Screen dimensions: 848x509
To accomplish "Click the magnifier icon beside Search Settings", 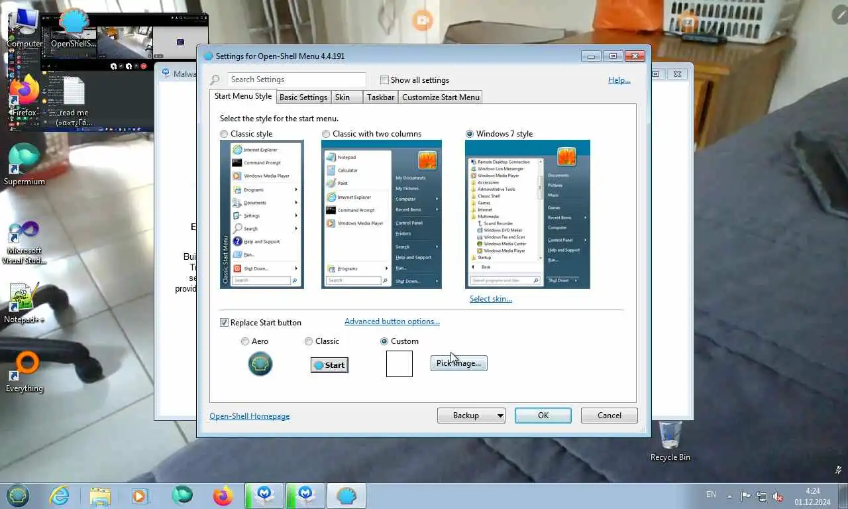I will (x=215, y=80).
